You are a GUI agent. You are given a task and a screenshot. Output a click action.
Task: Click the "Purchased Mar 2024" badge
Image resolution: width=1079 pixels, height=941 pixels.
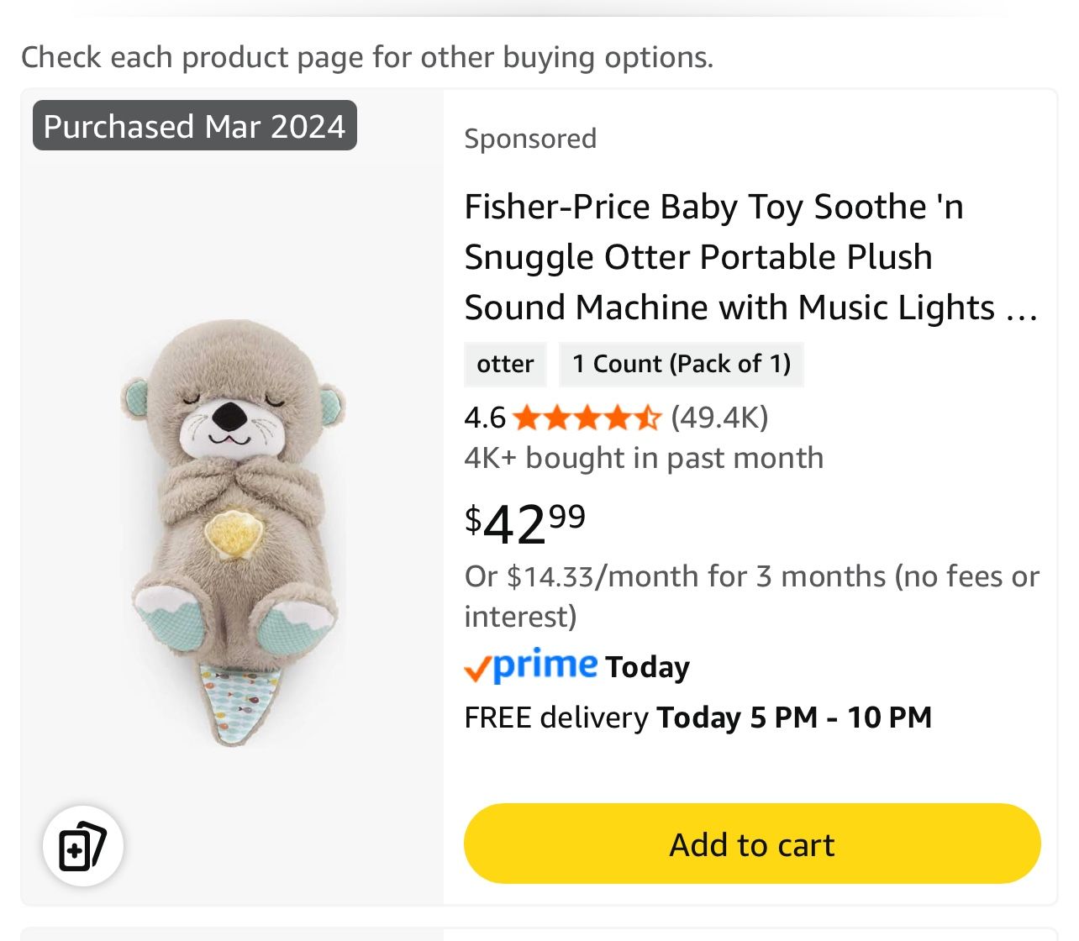[x=195, y=126]
